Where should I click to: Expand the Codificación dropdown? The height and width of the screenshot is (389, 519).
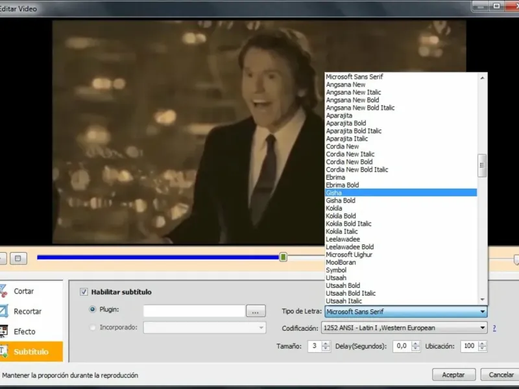tap(482, 328)
